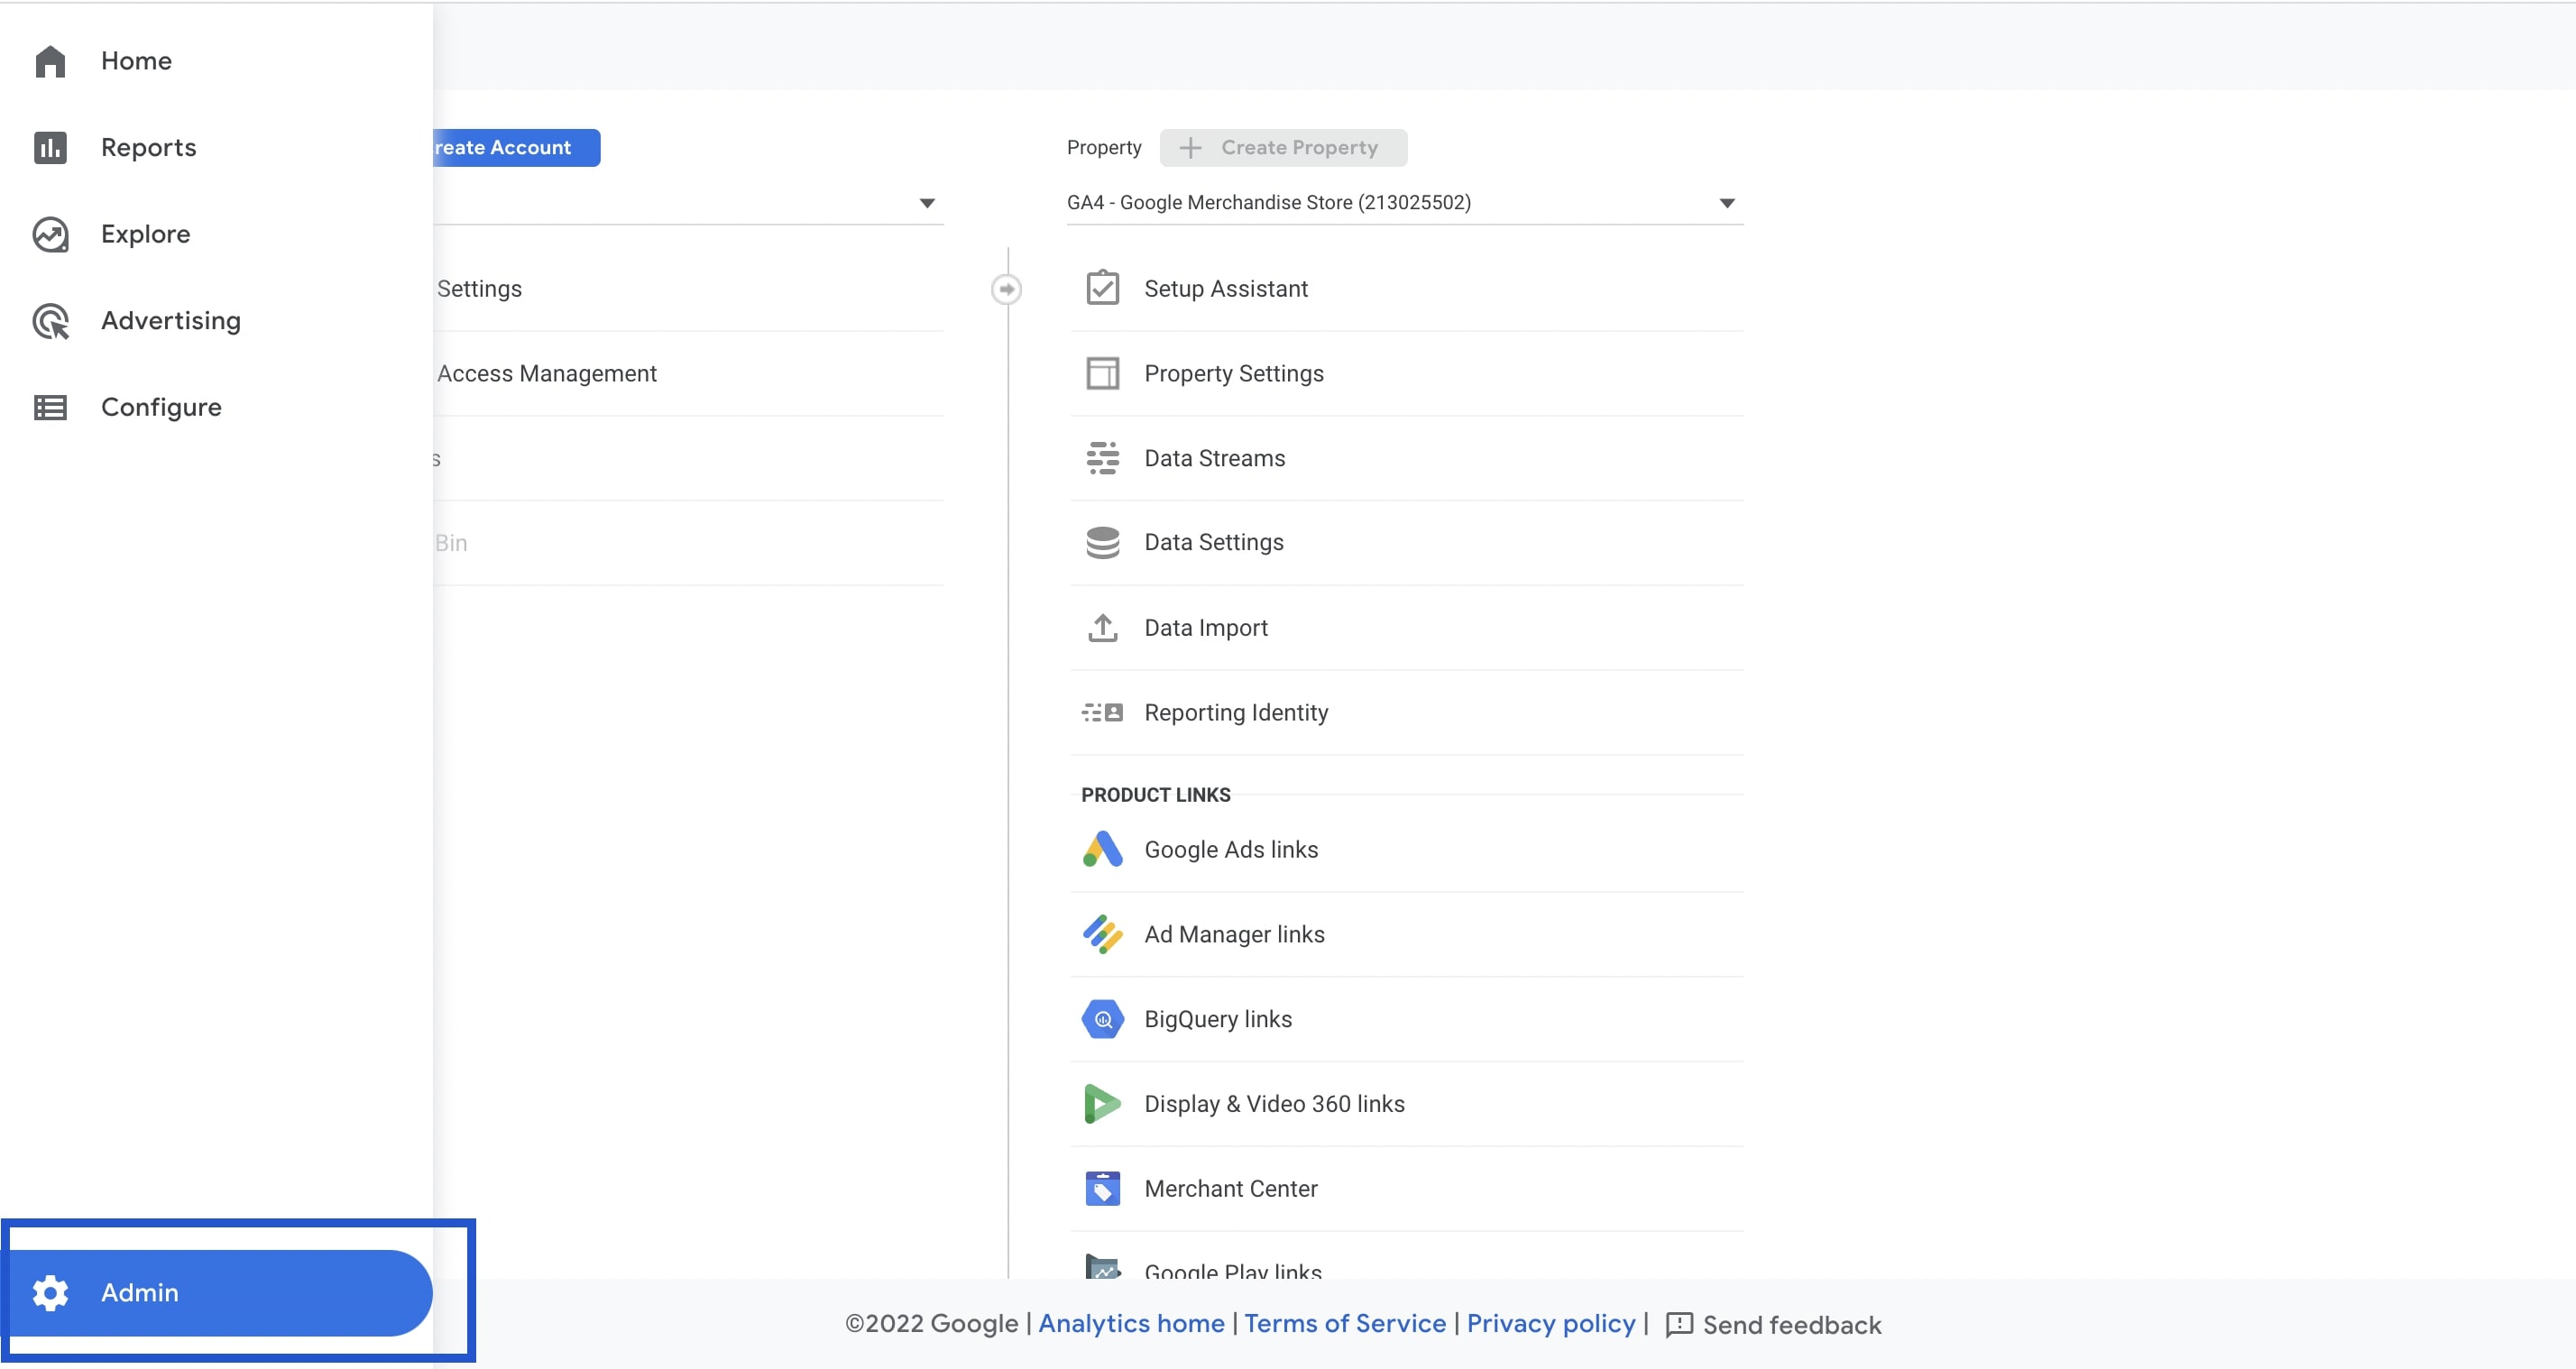Expand the Property dropdown menu
2576x1369 pixels.
[1725, 201]
